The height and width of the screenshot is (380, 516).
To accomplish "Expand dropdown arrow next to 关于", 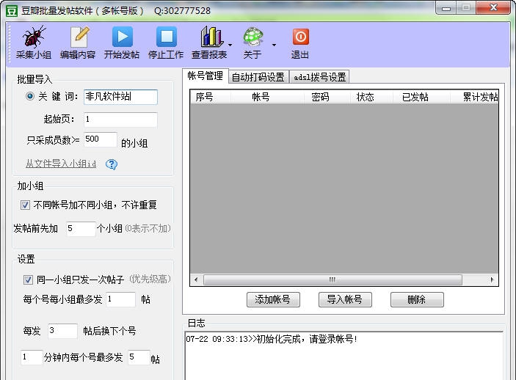I will pos(274,45).
